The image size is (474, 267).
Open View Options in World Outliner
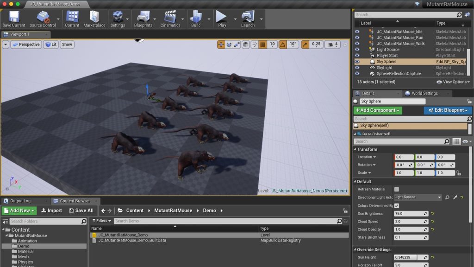pyautogui.click(x=453, y=82)
